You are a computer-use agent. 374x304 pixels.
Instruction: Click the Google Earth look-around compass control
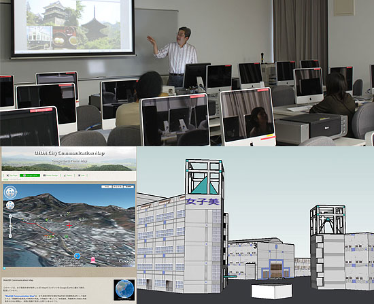(10, 192)
